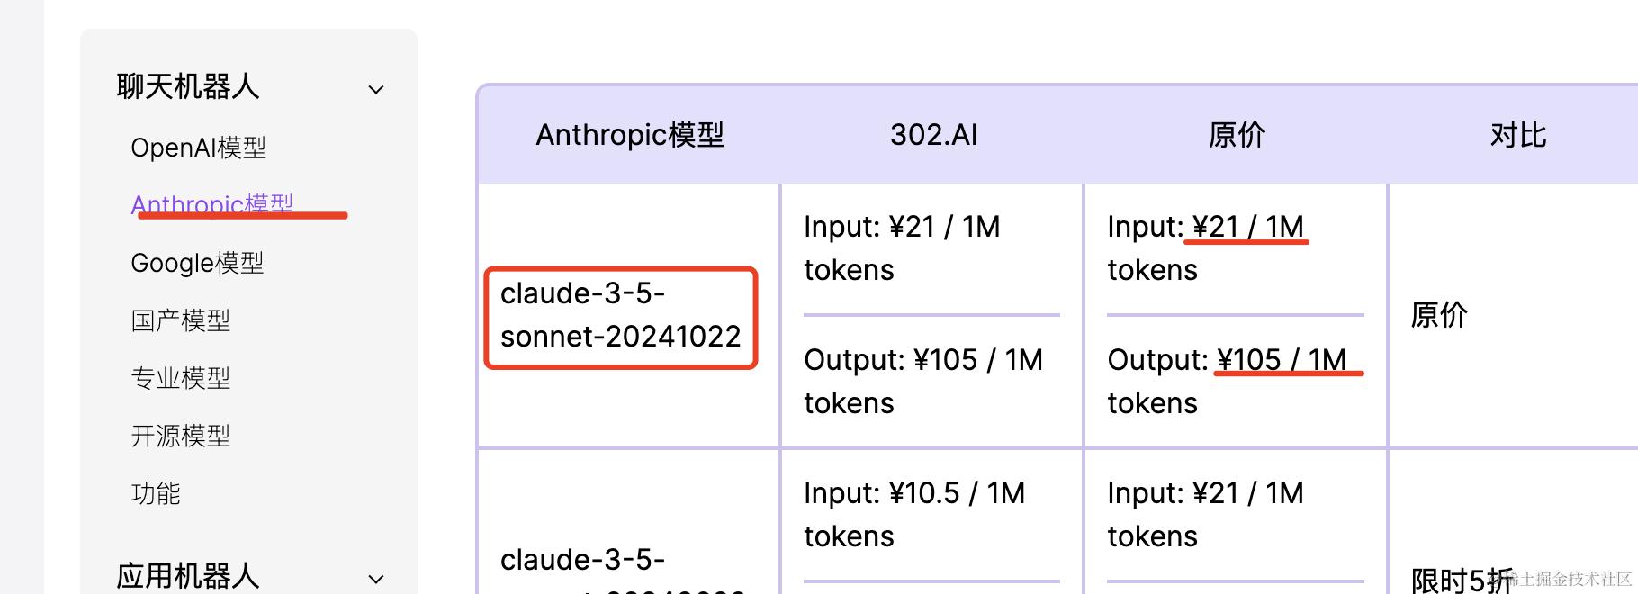Click the 302.AI column header
This screenshot has height=594, width=1638.
(933, 135)
